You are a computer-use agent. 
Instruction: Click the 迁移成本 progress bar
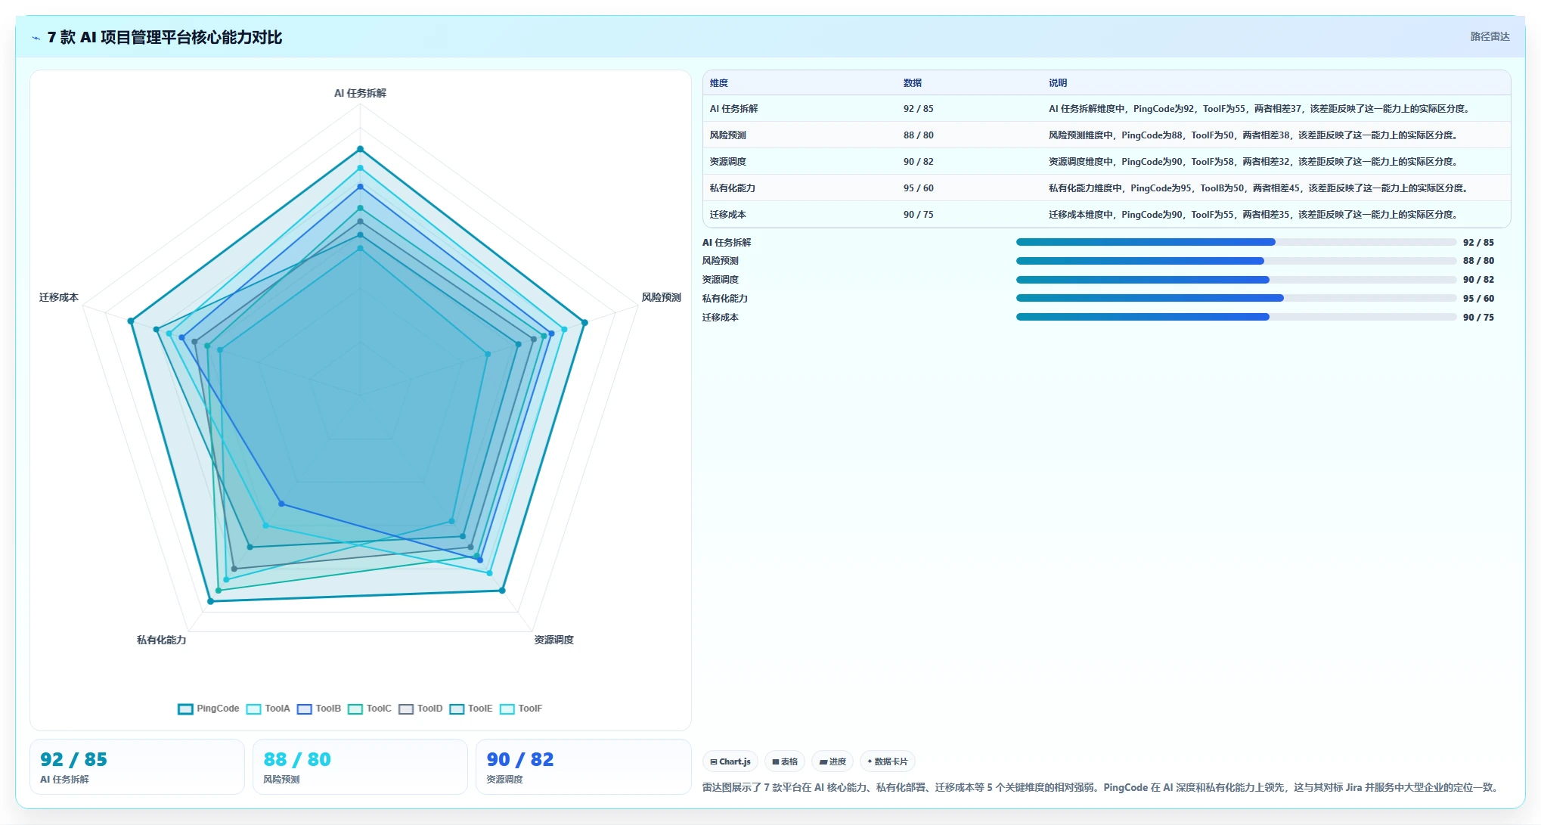1236,317
